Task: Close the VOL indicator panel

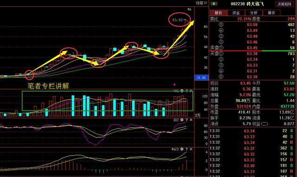Action: tap(191, 91)
